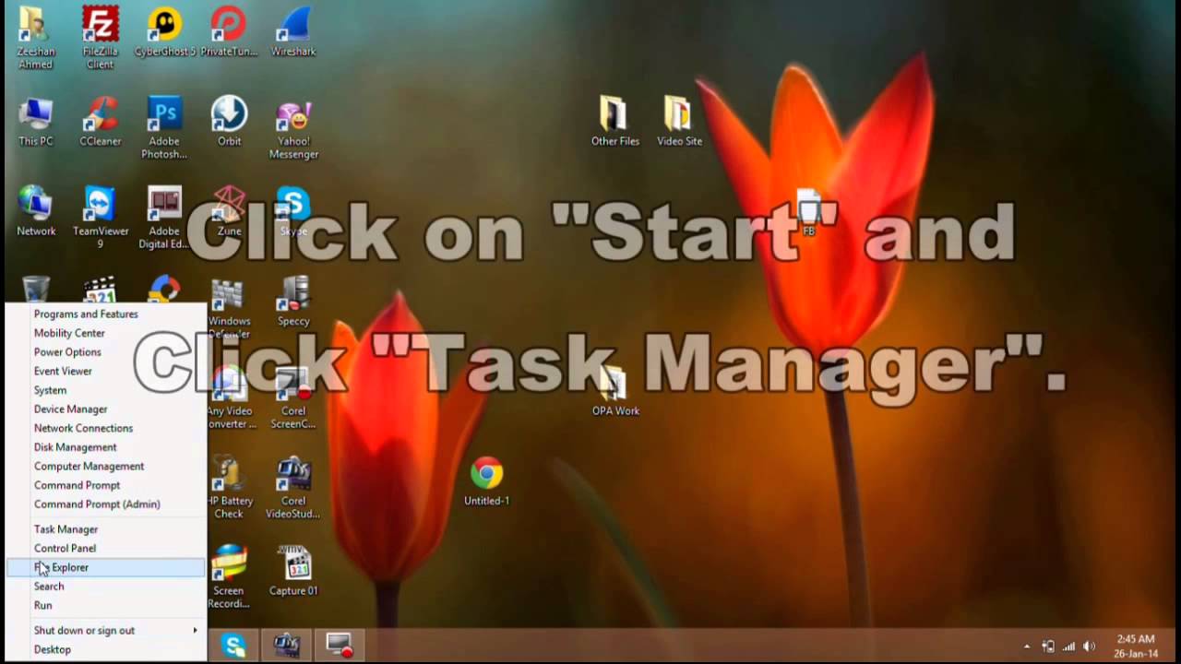Select Adobe Photoshop desktop shortcut
Image resolution: width=1181 pixels, height=664 pixels.
pos(164,127)
